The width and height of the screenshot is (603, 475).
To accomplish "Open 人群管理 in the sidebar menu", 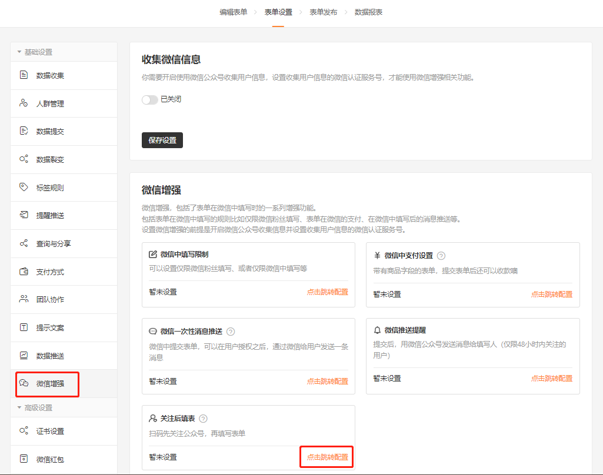I will (64, 103).
